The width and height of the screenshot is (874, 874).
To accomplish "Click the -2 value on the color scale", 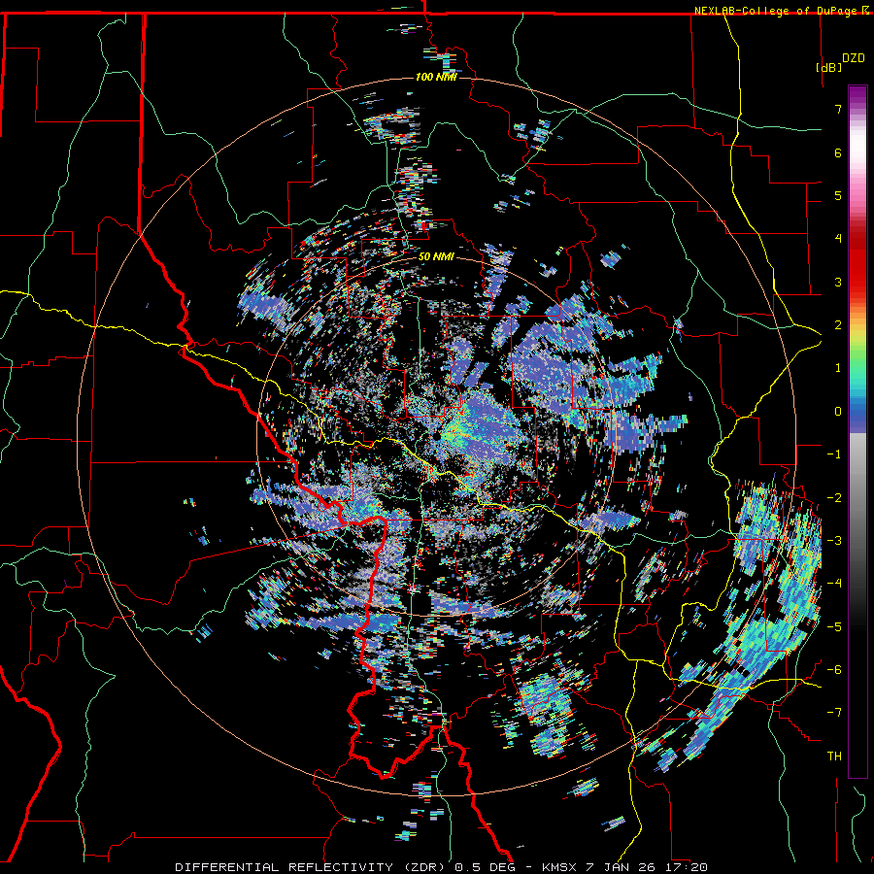I will click(834, 498).
